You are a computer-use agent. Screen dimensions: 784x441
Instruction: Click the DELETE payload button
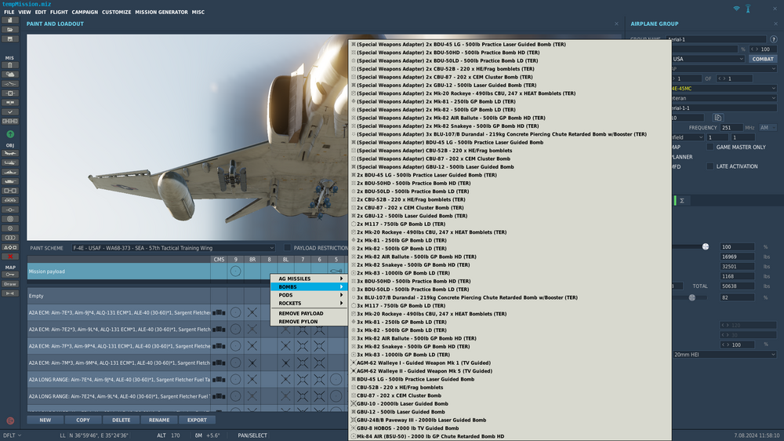(x=121, y=420)
